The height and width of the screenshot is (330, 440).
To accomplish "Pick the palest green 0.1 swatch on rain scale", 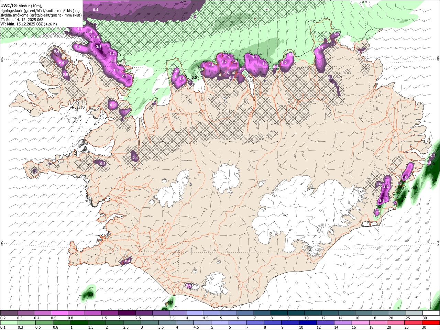I will coord(9,322).
